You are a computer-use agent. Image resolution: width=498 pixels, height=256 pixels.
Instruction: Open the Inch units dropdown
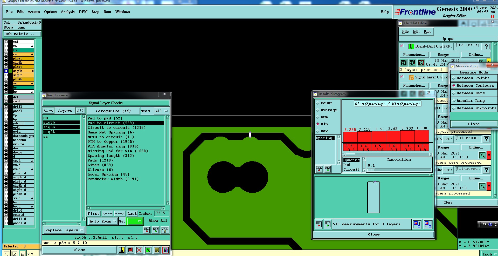pos(489,254)
